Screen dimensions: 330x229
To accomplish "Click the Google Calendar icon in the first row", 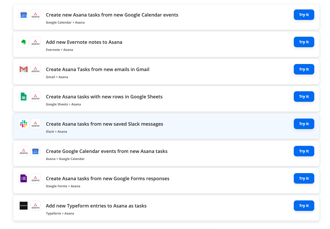I will [x=24, y=15].
